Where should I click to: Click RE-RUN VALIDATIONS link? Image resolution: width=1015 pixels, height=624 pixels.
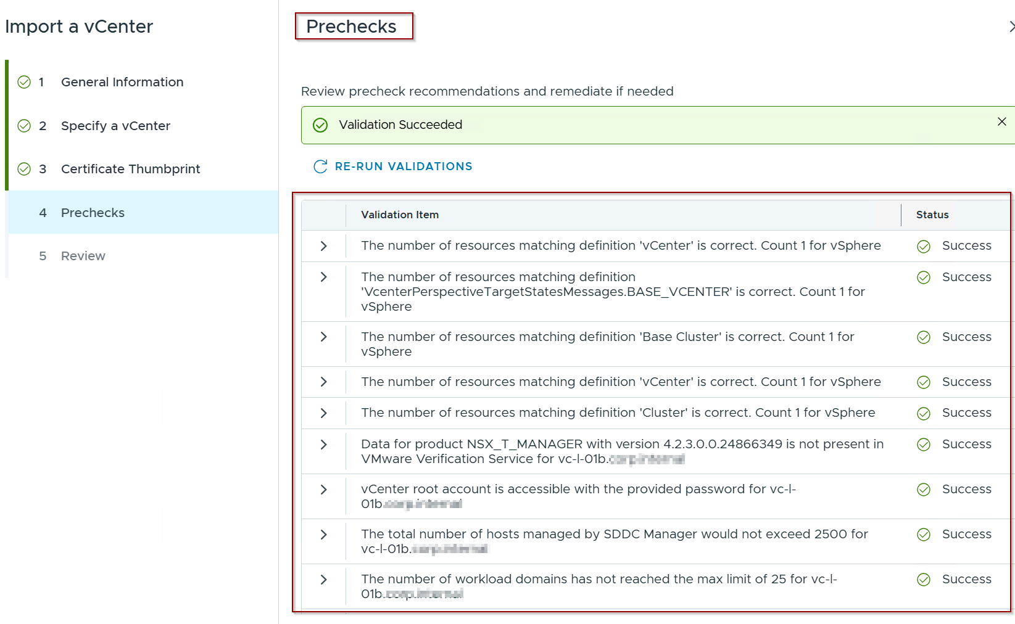pyautogui.click(x=404, y=166)
